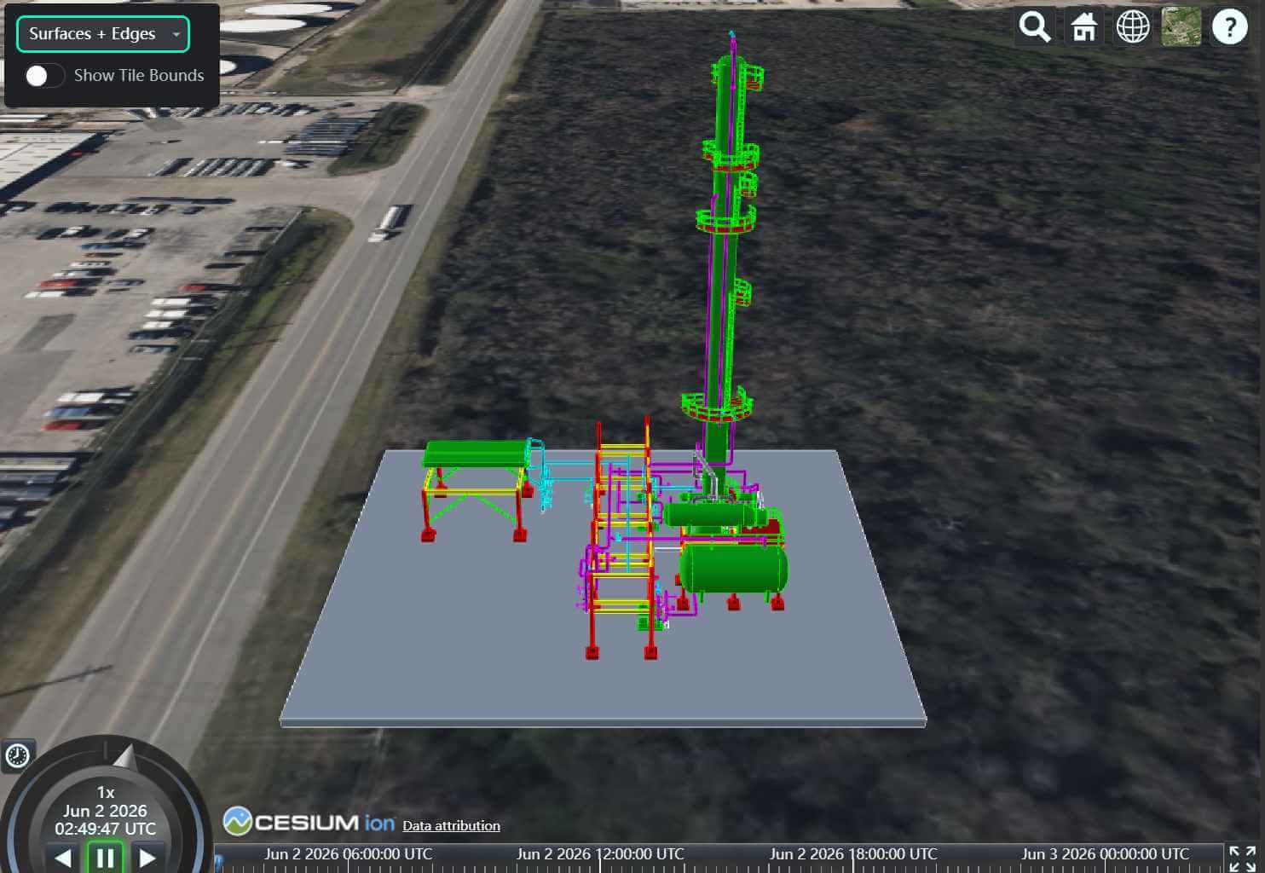Screen dimensions: 1265x873
Task: Toggle Show Tile Bounds switch
Action: [44, 76]
